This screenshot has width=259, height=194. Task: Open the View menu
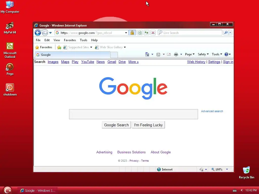pyautogui.click(x=57, y=40)
